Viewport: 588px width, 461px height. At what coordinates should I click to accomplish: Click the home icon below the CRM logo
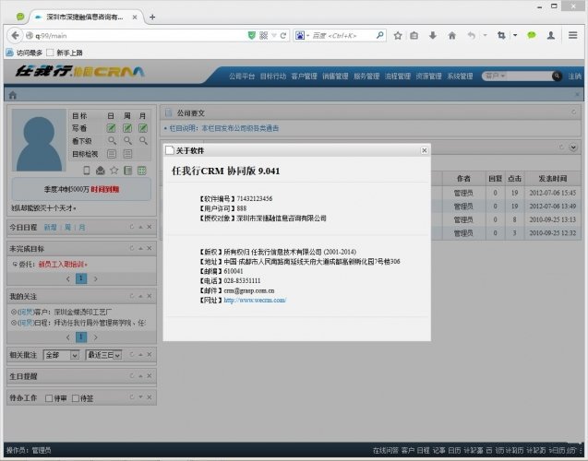13,95
